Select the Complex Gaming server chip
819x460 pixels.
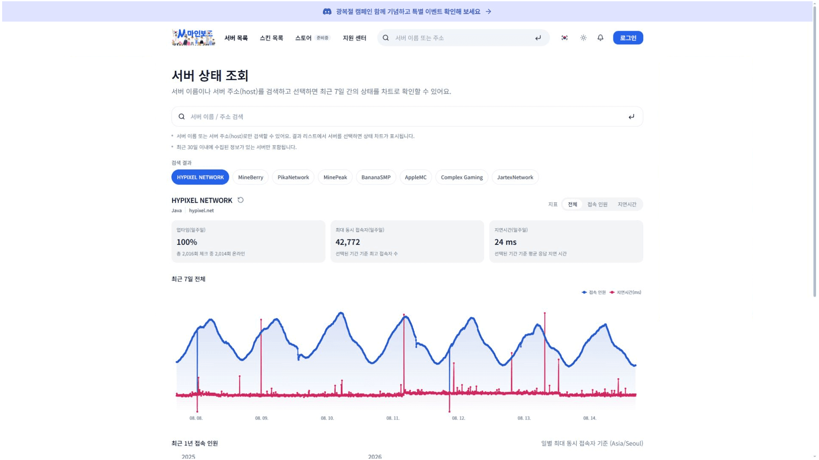click(x=462, y=177)
